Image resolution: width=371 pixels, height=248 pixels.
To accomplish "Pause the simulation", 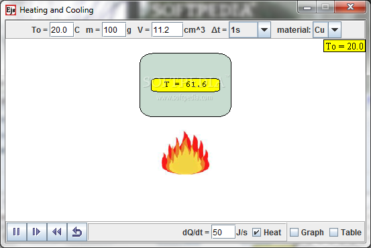I will [x=17, y=232].
